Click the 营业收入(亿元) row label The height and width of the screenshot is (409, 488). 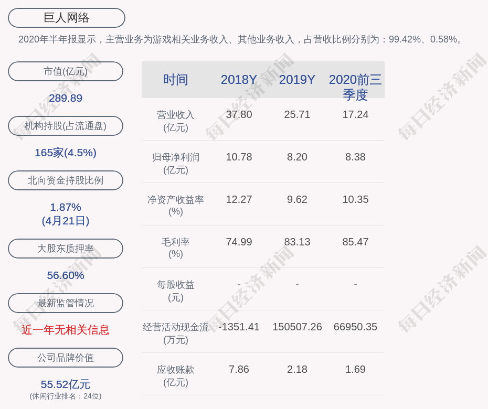click(176, 121)
